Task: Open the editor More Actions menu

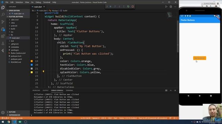Action: click(175, 7)
